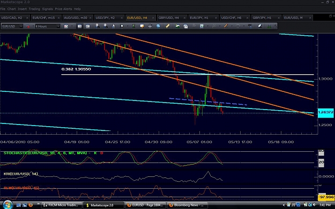The width and height of the screenshot is (335, 209).
Task: Close the USD/CAD, H2 chart tab
Action: pos(27,18)
